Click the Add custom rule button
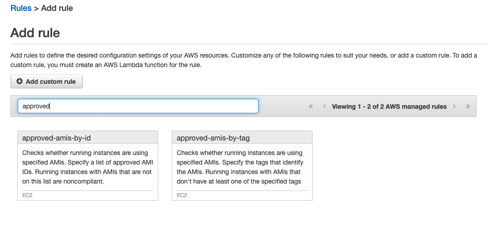This screenshot has height=252, width=493. 46,82
